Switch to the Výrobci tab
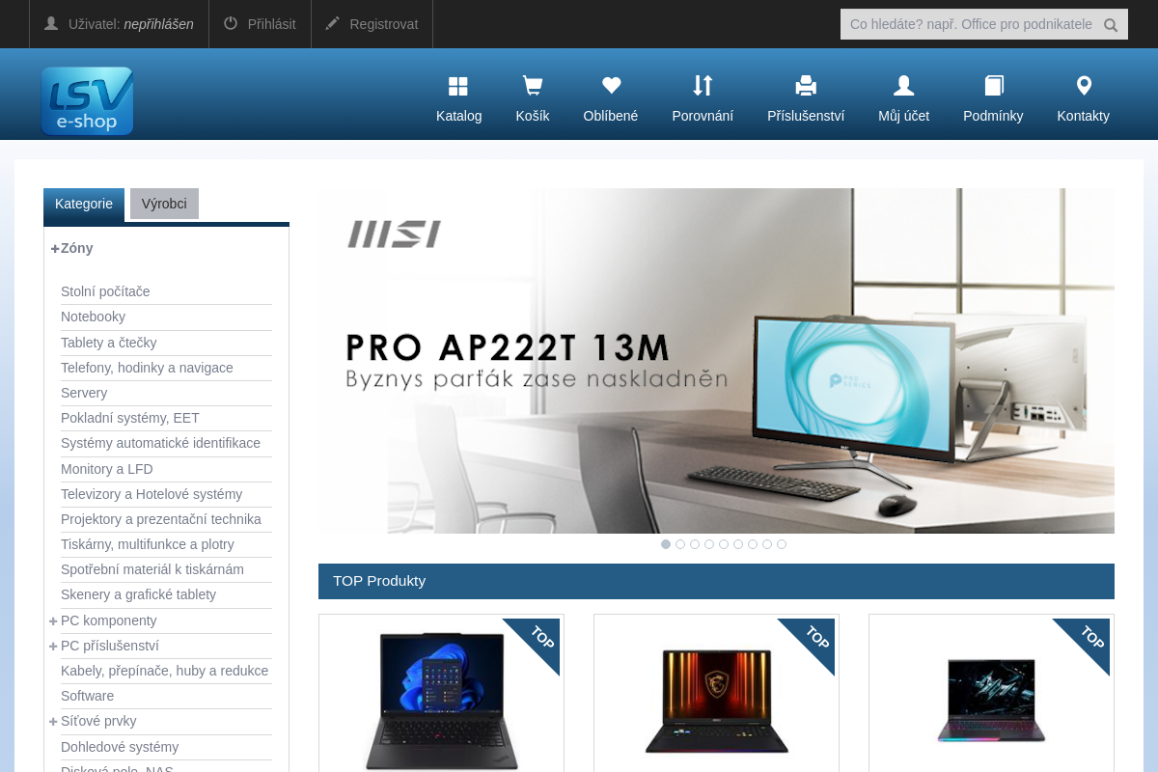The image size is (1158, 772). 164,204
